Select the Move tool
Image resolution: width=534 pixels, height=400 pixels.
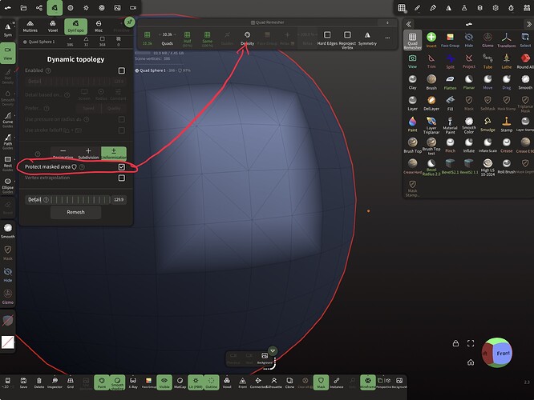coord(487,82)
